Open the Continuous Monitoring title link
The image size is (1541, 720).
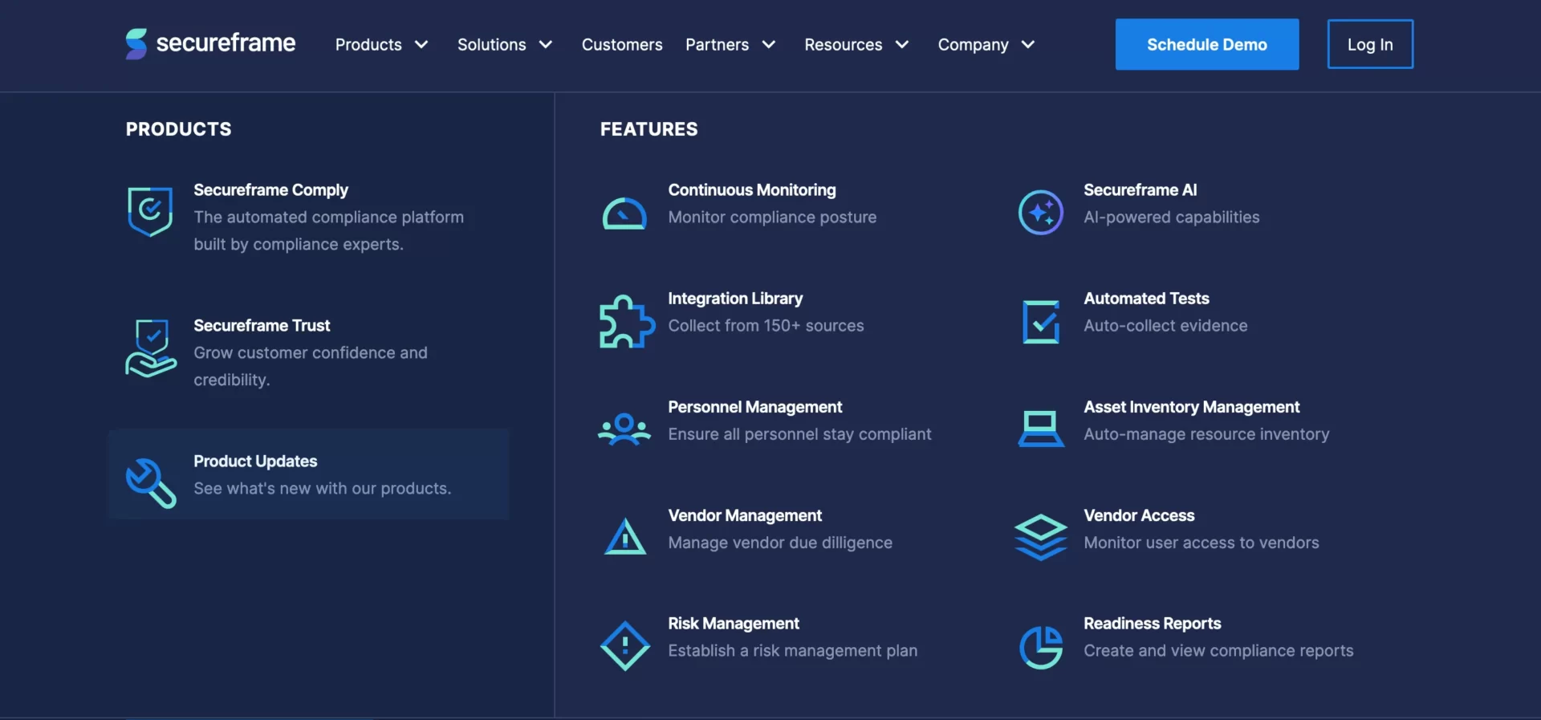point(752,190)
